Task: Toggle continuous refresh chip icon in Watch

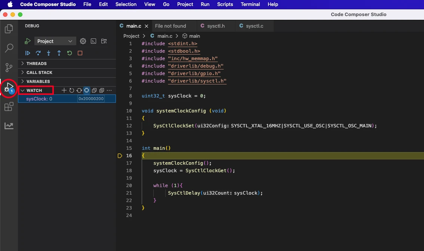Action: click(87, 90)
